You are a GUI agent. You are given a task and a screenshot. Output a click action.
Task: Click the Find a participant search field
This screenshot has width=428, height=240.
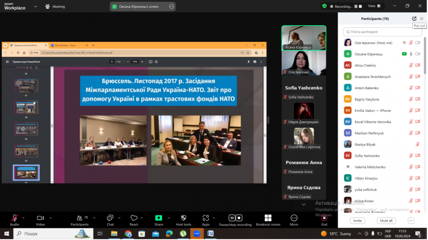coord(382,32)
